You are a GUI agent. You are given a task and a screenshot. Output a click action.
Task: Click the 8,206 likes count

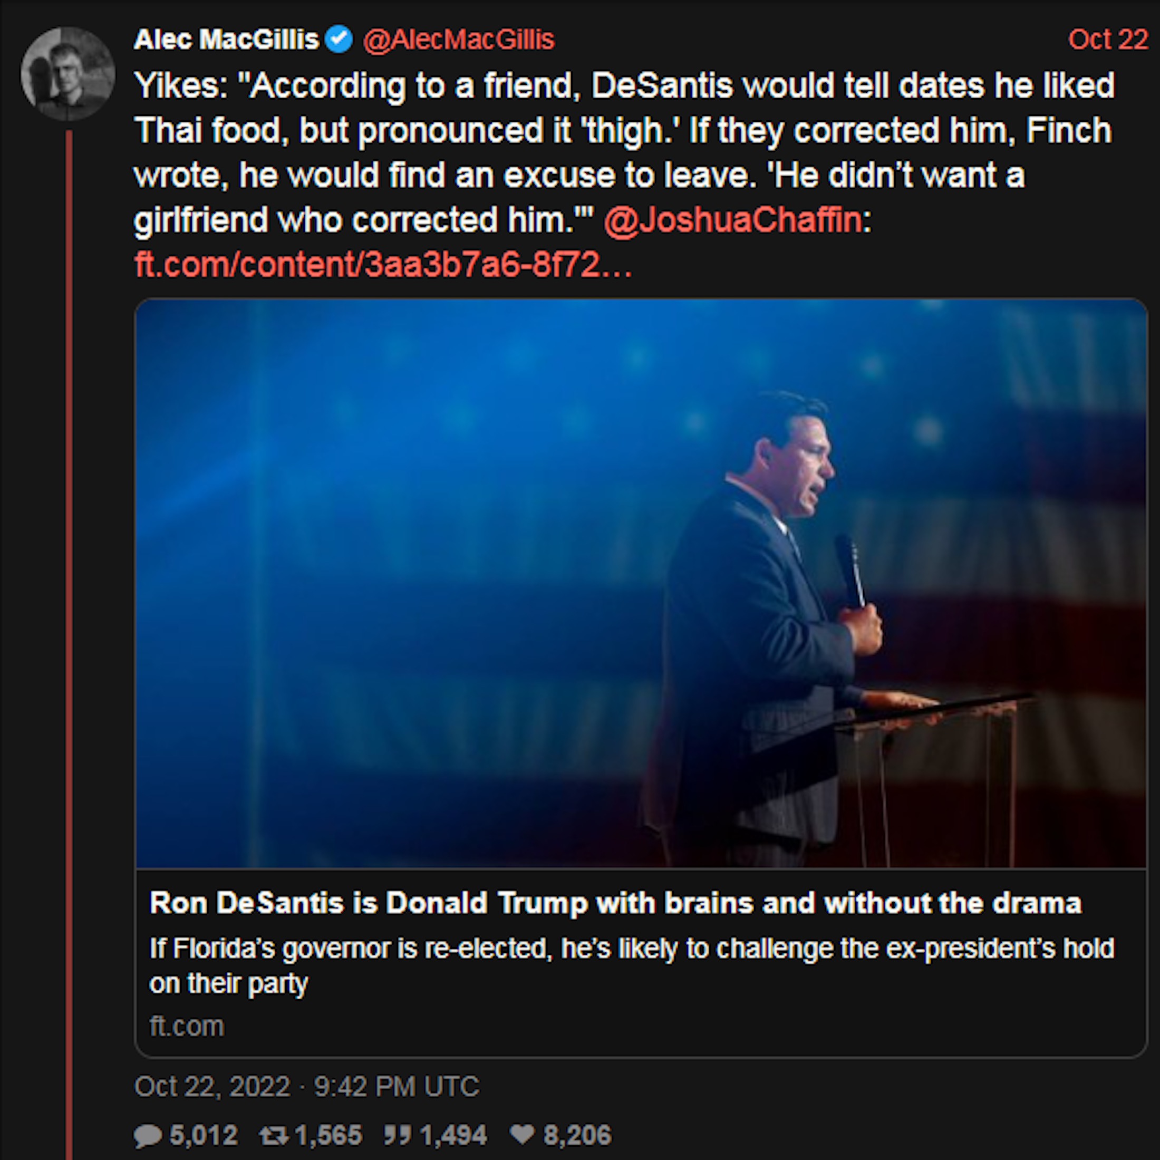point(577,1135)
